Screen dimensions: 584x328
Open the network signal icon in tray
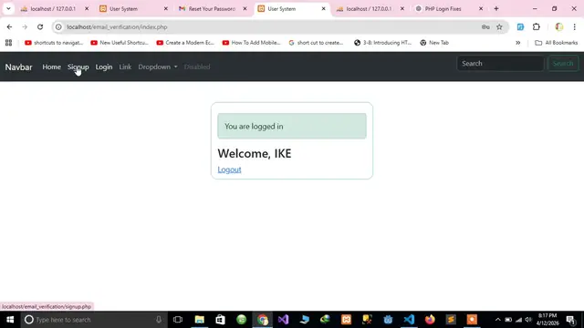[518, 320]
